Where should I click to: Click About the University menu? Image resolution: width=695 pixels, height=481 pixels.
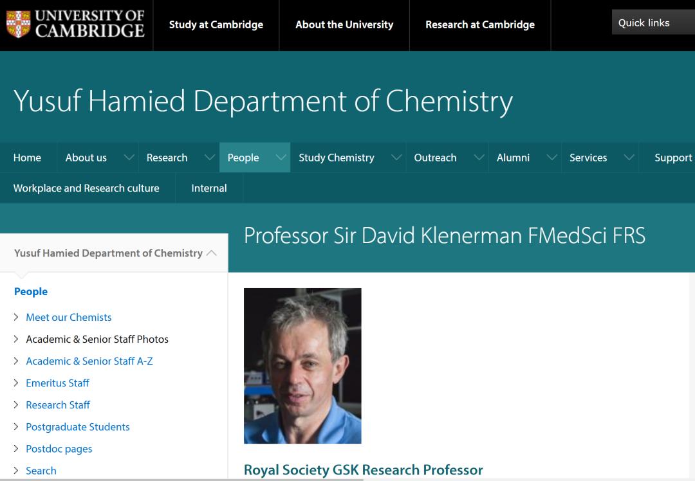(x=344, y=24)
